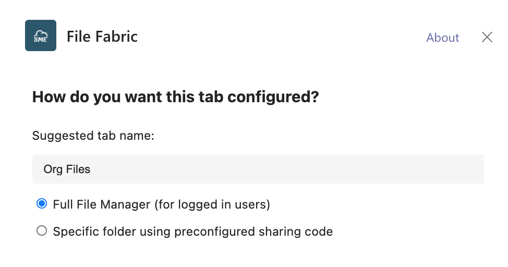This screenshot has width=508, height=267.
Task: Switch to the sharing code folder option
Action: [x=42, y=231]
